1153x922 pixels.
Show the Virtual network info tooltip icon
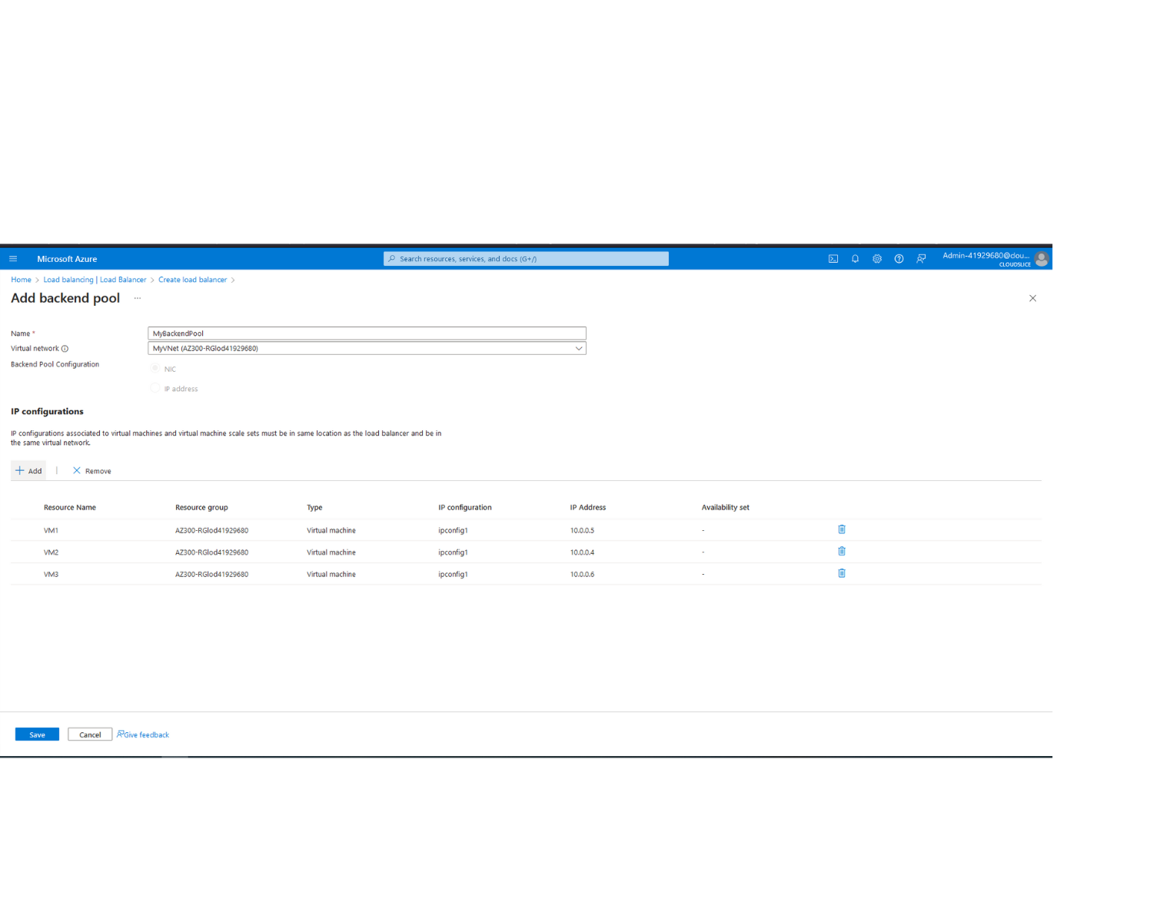pyautogui.click(x=65, y=349)
